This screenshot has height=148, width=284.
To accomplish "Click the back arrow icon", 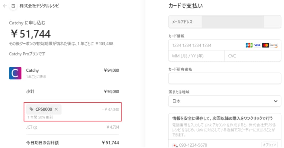I will click(x=5, y=6).
